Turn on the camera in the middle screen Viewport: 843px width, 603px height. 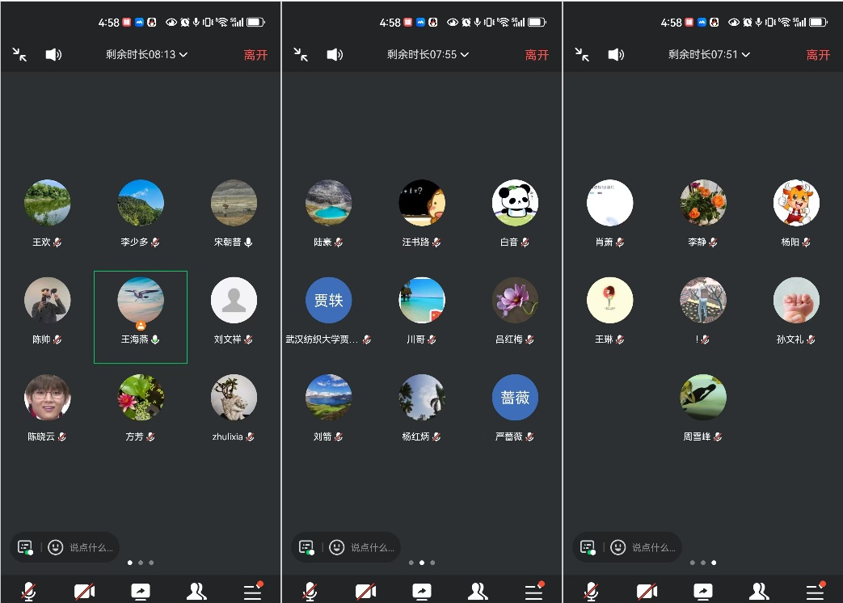[366, 592]
